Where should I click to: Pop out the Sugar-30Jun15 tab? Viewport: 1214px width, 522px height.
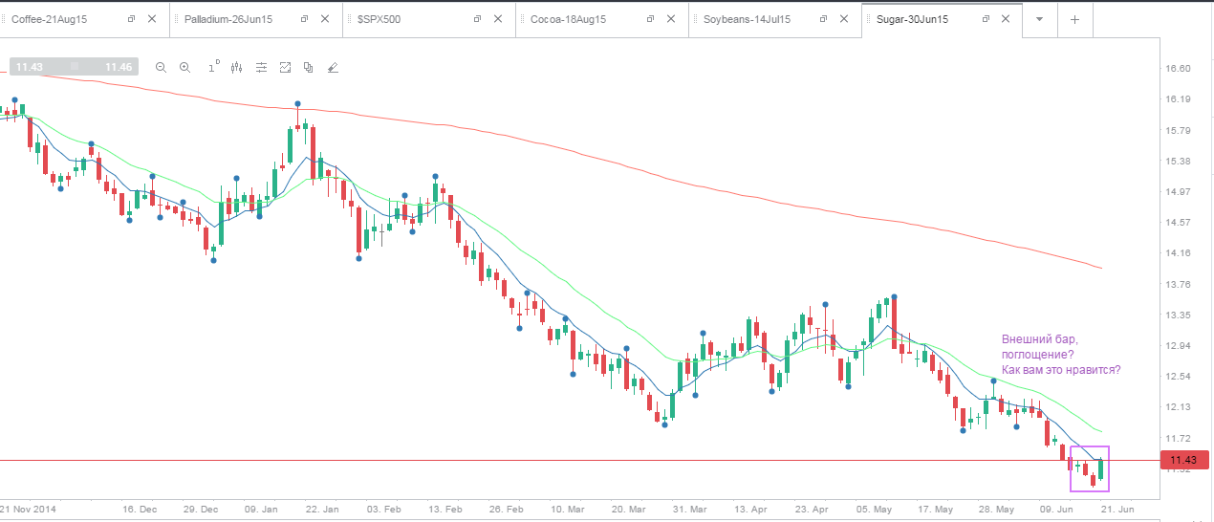click(988, 18)
